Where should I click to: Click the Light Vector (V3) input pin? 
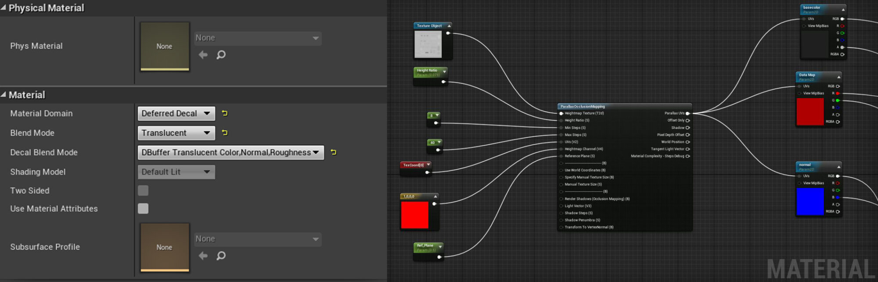point(561,206)
